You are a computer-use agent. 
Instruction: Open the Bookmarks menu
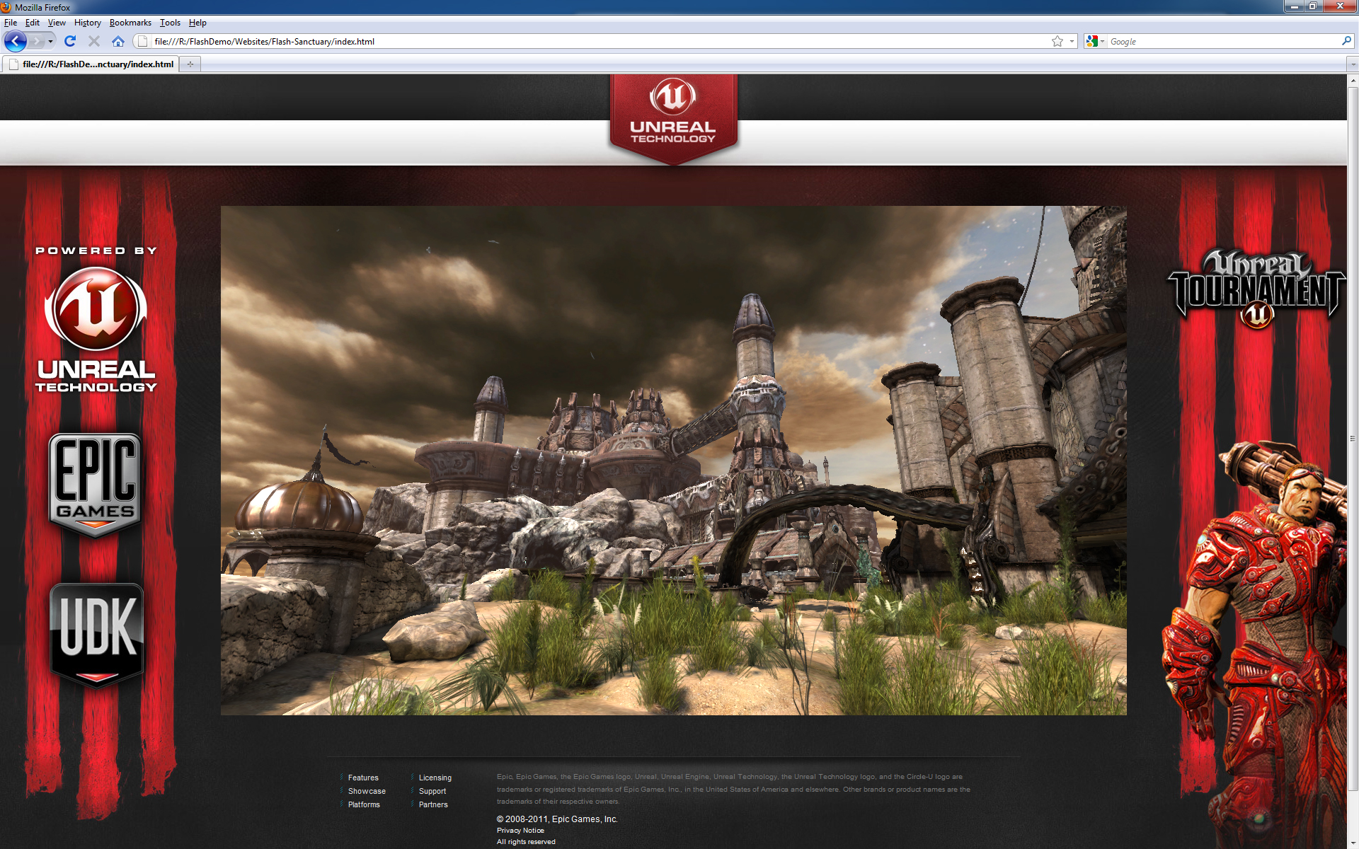pos(130,23)
